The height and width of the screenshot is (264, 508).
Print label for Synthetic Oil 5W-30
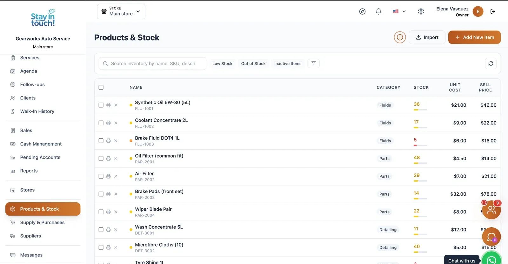pyautogui.click(x=108, y=105)
